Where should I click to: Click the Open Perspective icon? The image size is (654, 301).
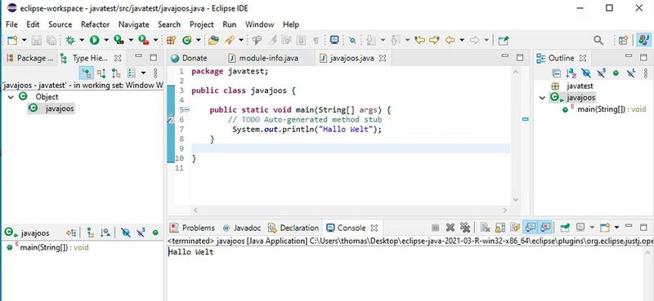click(x=623, y=40)
